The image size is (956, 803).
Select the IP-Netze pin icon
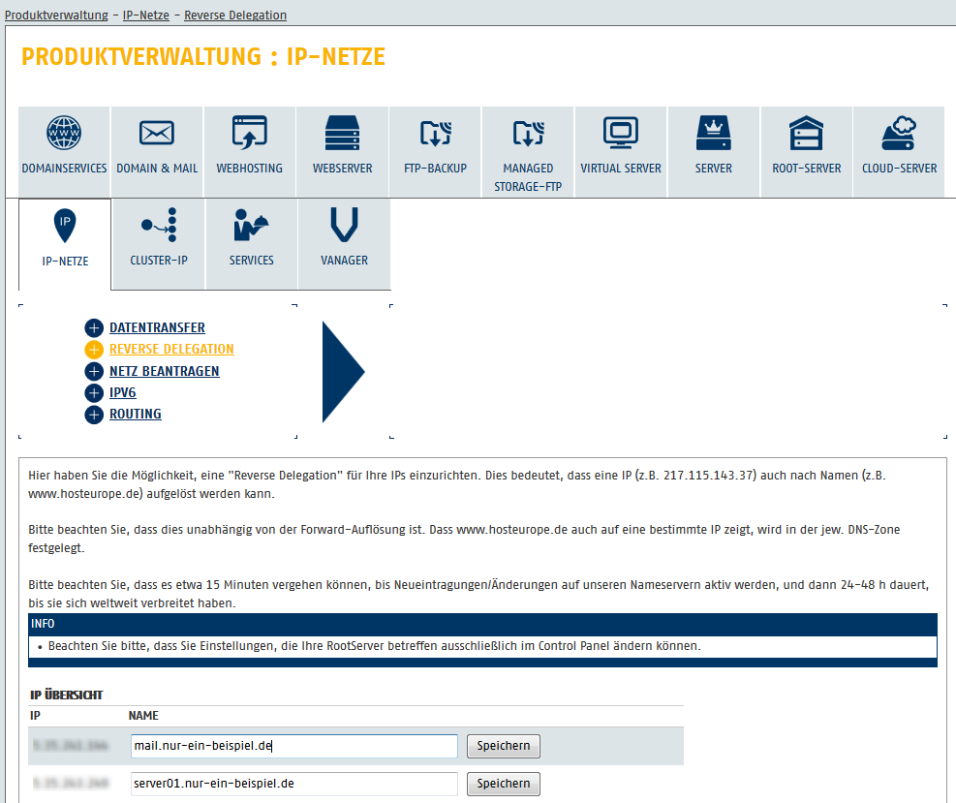(x=65, y=225)
